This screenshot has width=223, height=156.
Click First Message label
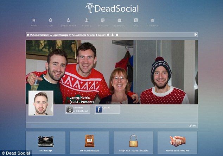(46, 151)
